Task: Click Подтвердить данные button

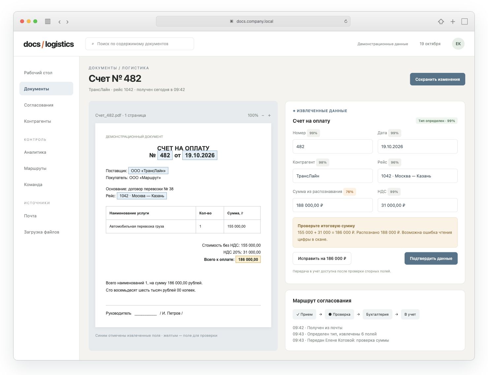Action: pyautogui.click(x=431, y=259)
